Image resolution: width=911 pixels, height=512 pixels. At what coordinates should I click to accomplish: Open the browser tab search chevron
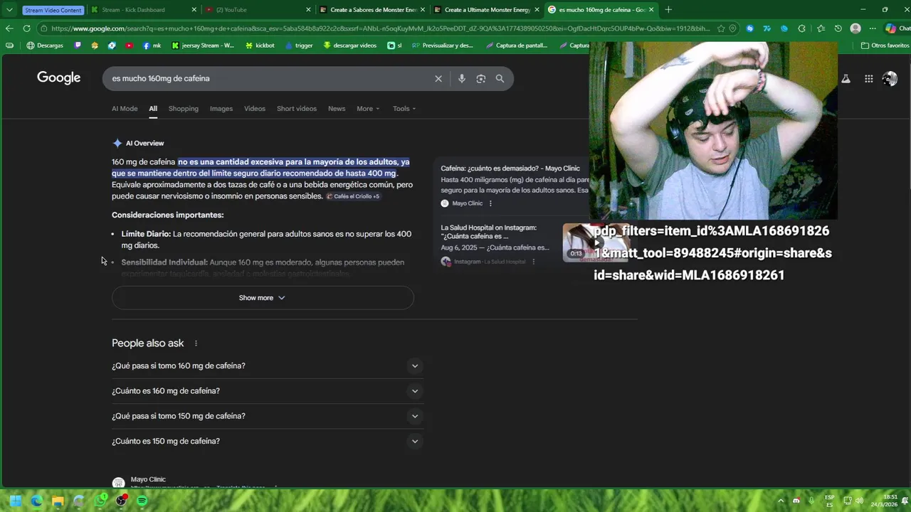pos(9,10)
